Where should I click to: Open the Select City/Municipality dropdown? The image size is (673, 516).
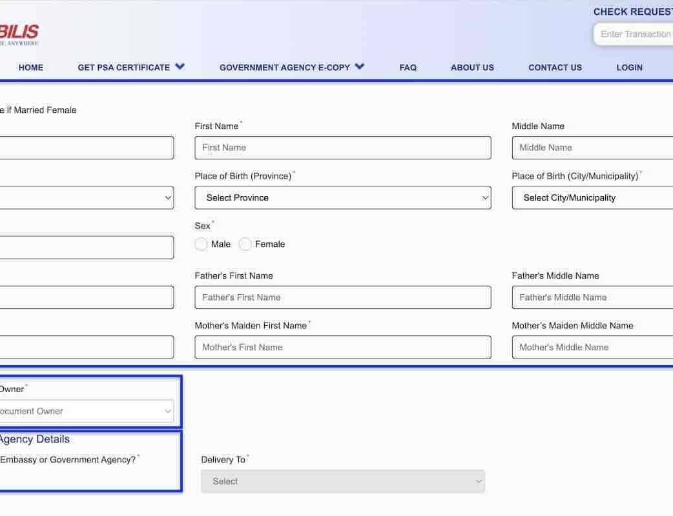coord(592,198)
